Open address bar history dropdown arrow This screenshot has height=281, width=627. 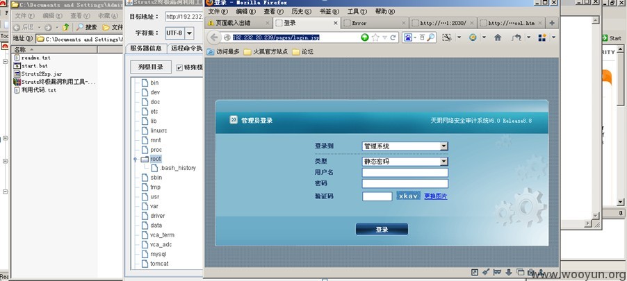(x=384, y=37)
